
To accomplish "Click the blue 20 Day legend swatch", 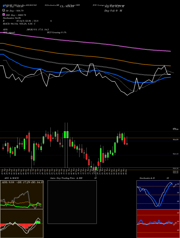I will [x=4, y=6].
